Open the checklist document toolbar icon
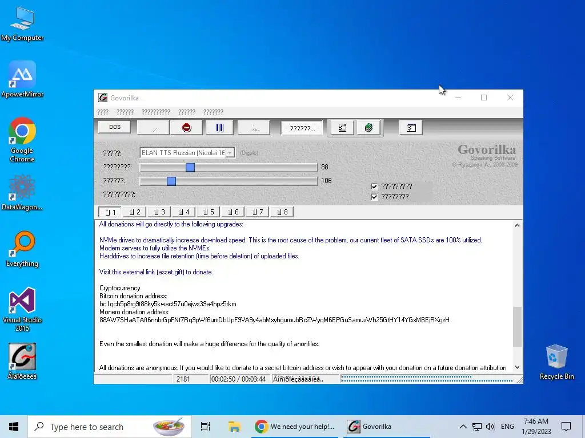This screenshot has height=438, width=585. tap(342, 128)
